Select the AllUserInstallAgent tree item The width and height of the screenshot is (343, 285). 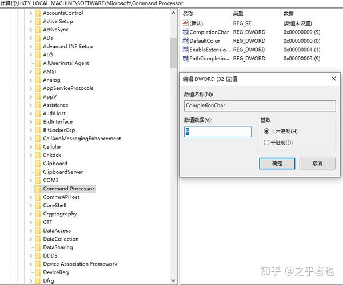click(x=66, y=63)
